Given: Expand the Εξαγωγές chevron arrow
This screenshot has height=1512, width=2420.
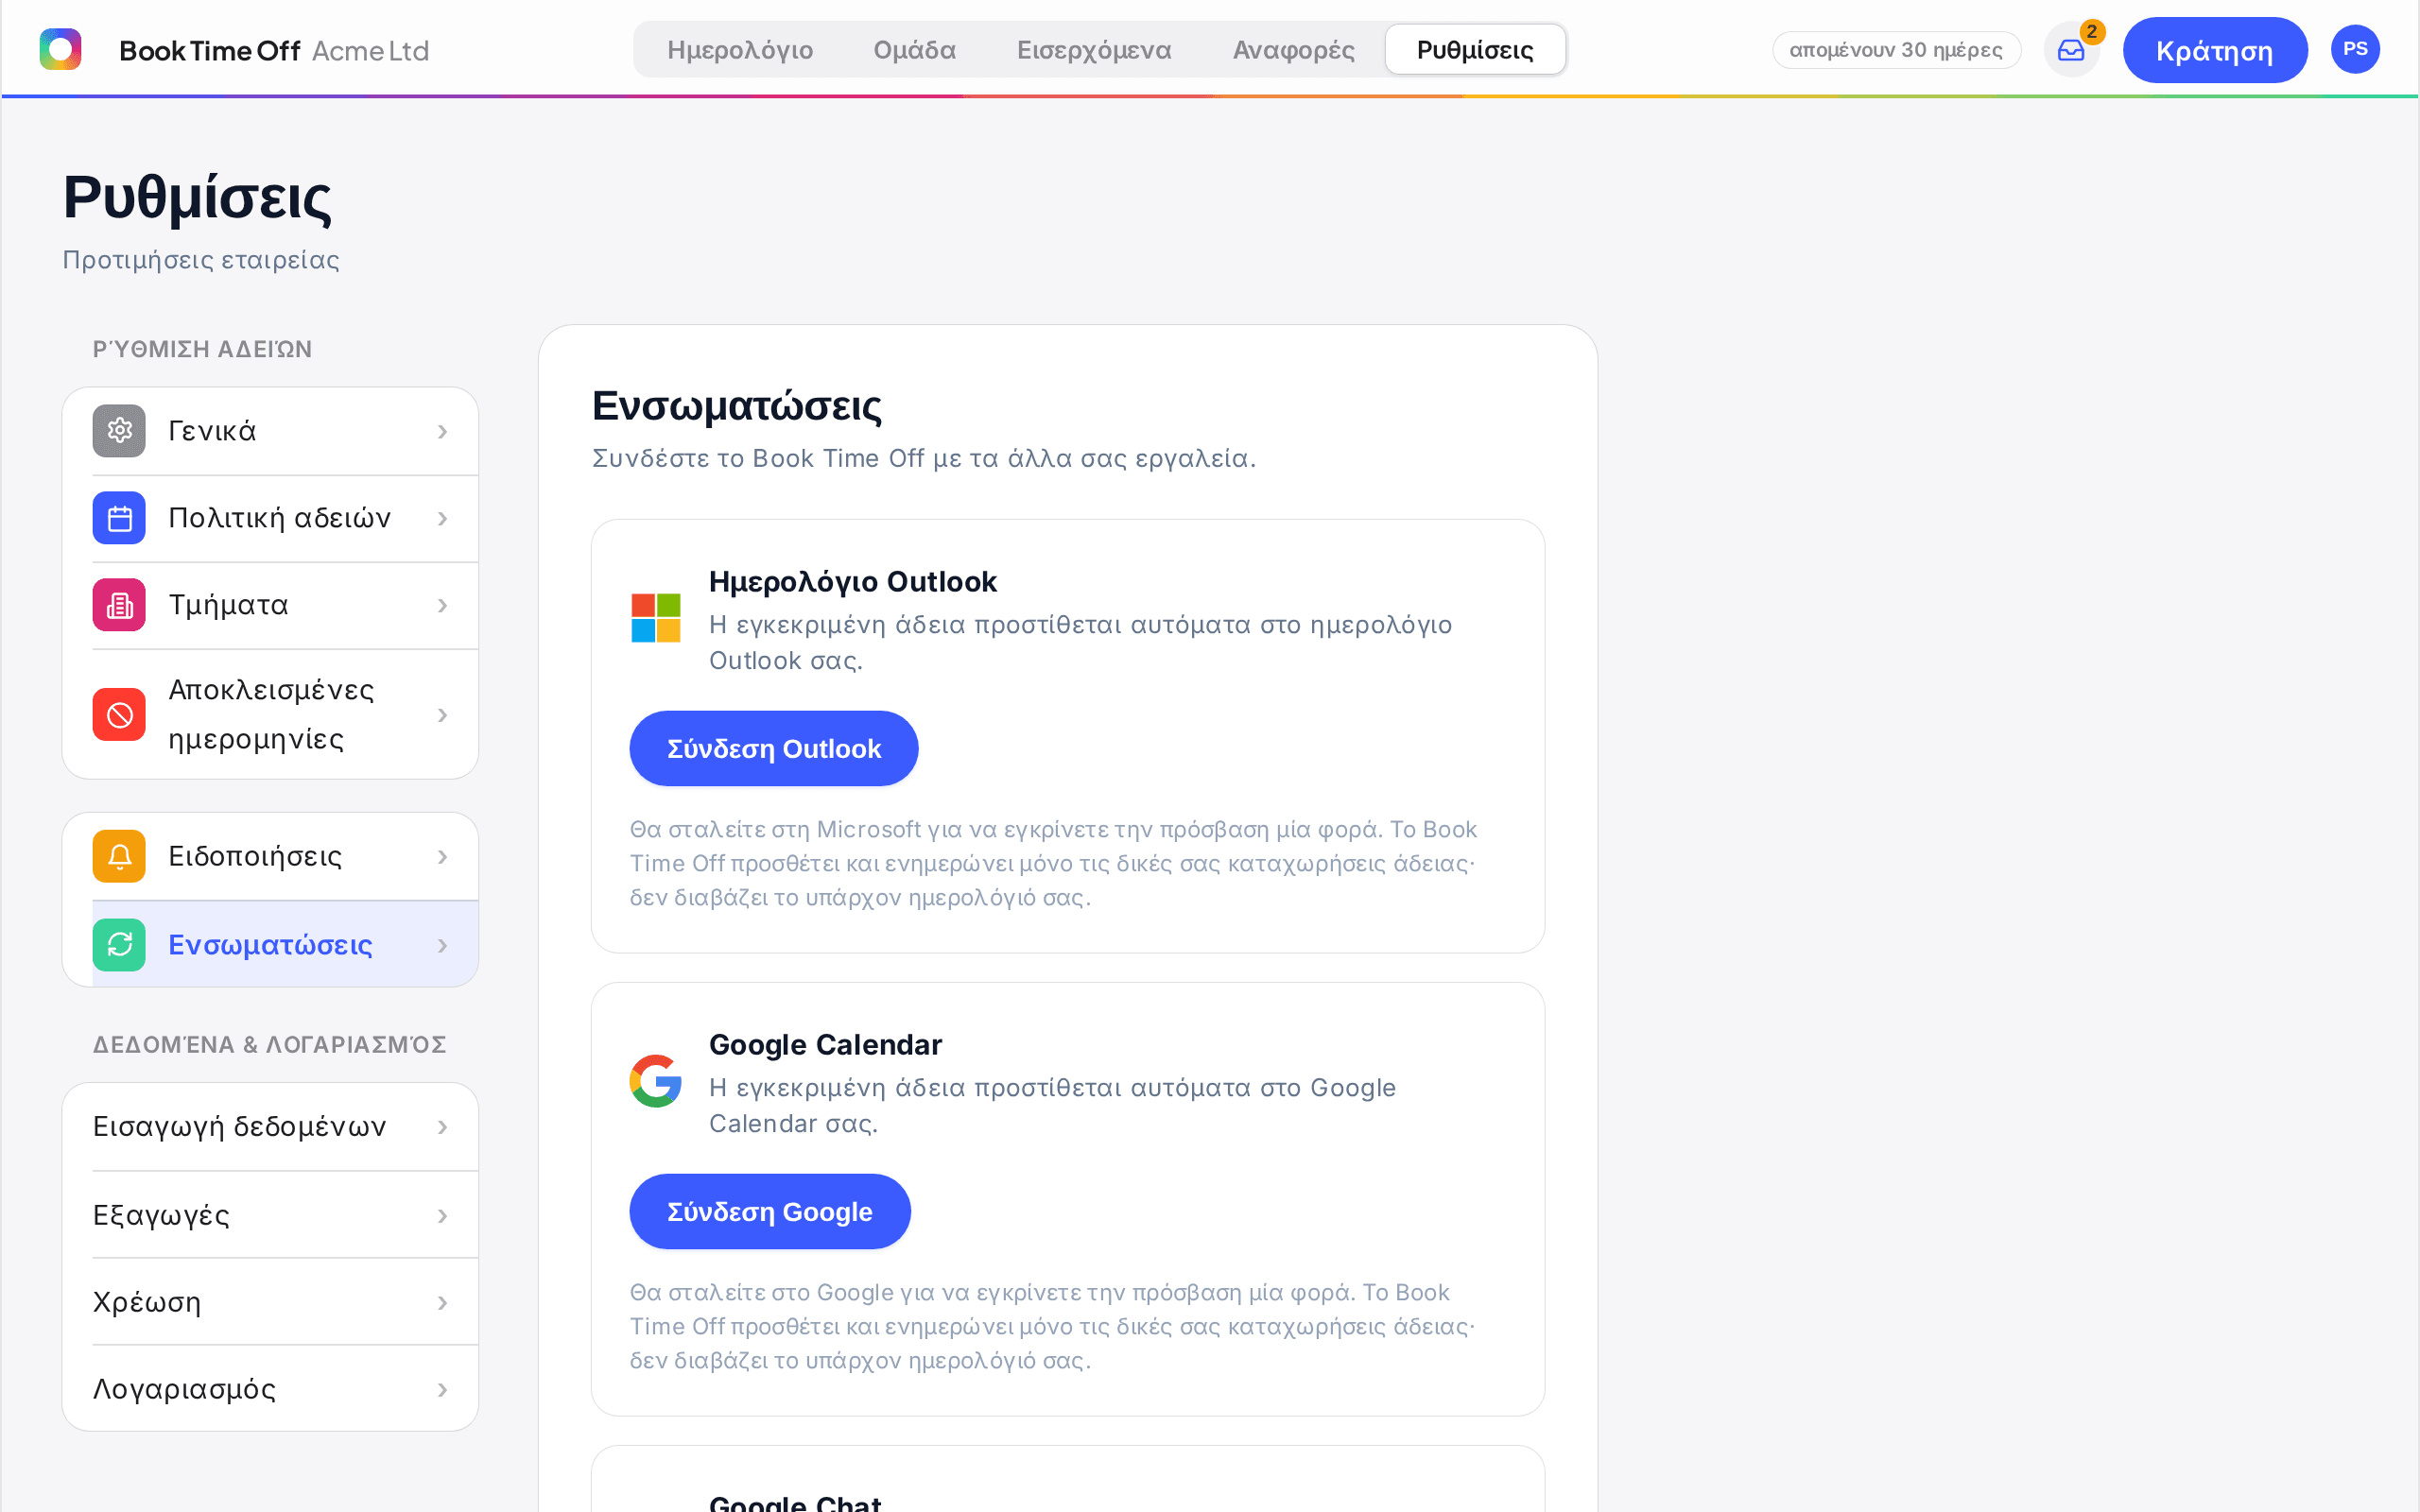Looking at the screenshot, I should (442, 1216).
